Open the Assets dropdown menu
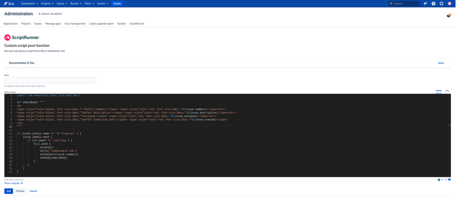 [103, 4]
